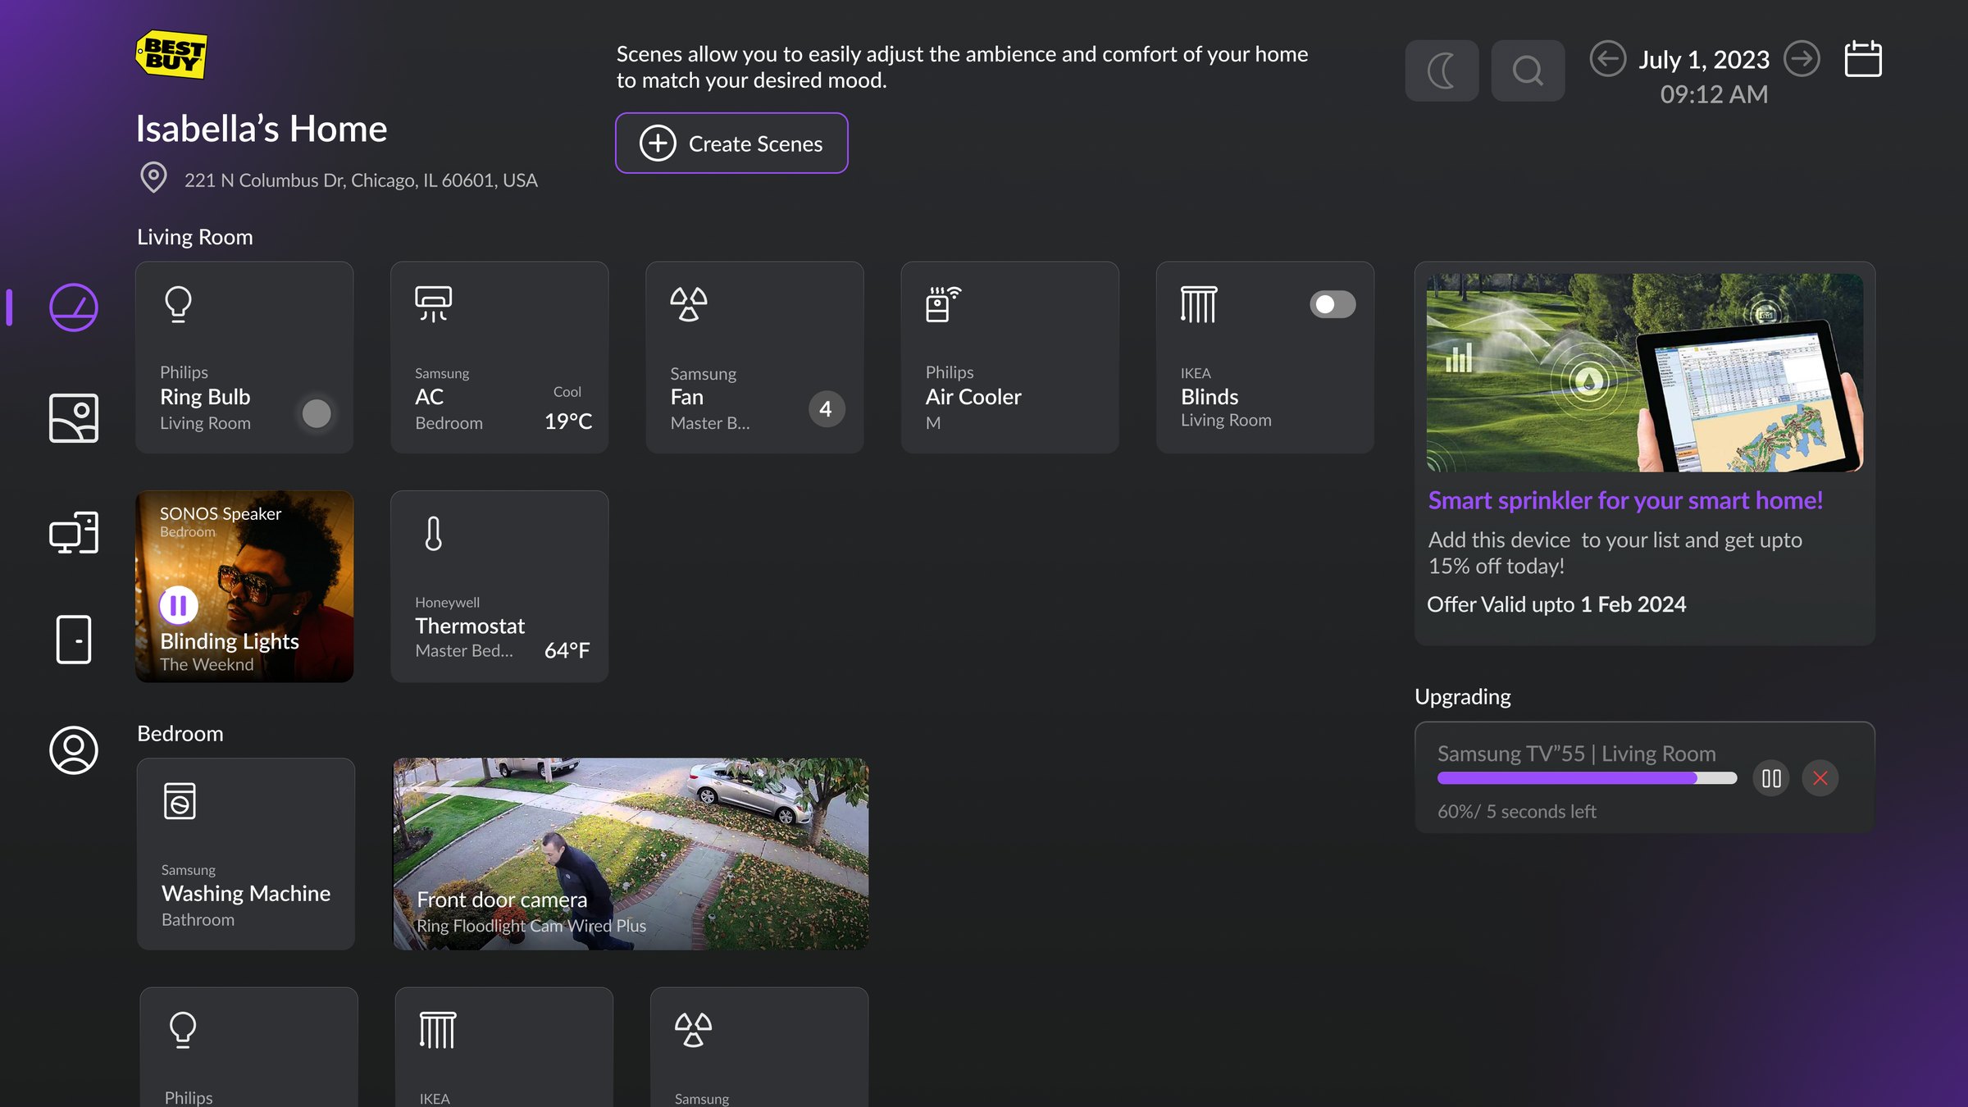
Task: Open the calendar icon
Action: [1863, 59]
